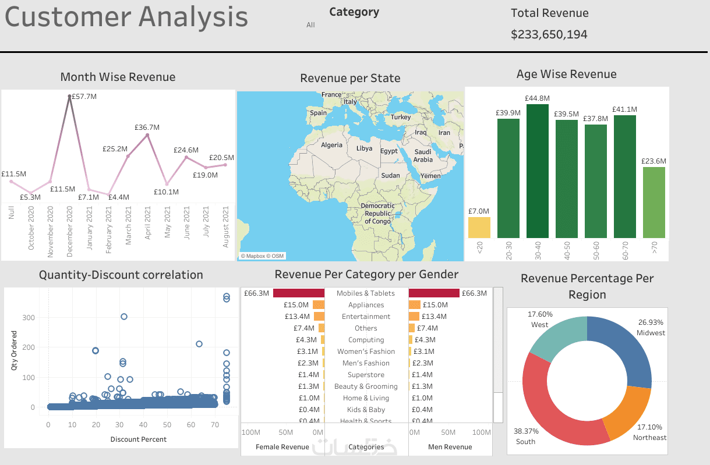Screen dimensions: 710x465
Task: Open the Category filter set to All
Action: (311, 25)
